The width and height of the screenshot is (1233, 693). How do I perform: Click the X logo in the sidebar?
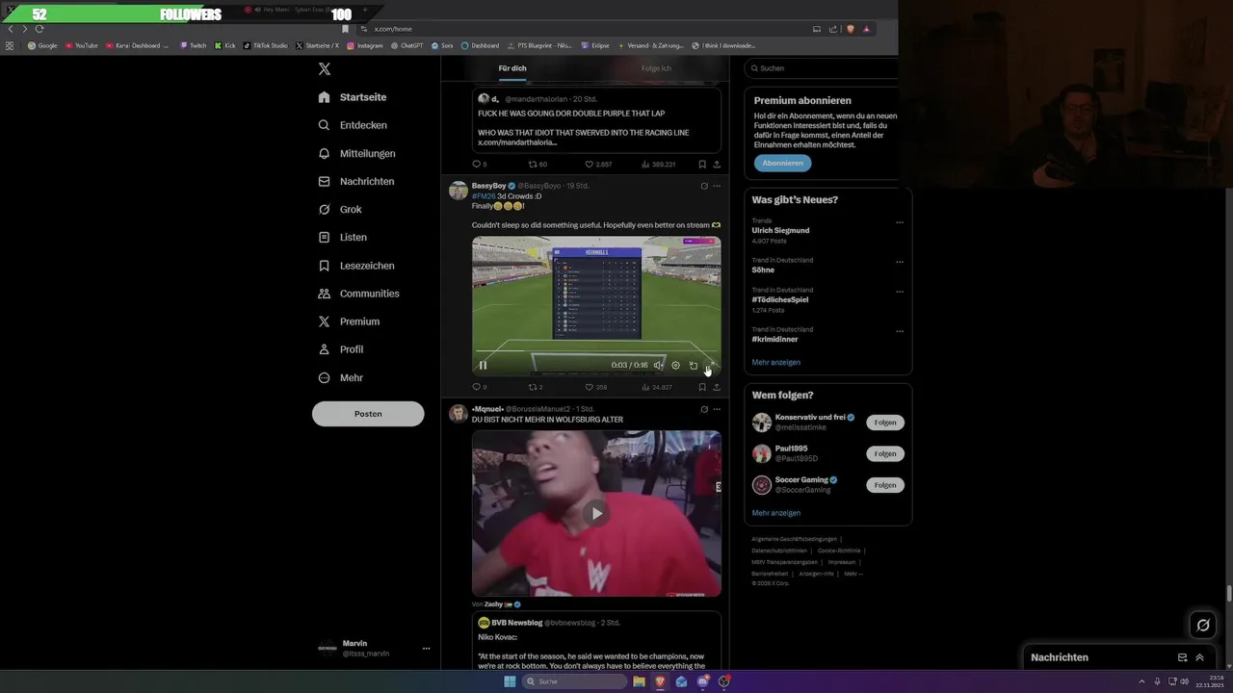[325, 68]
